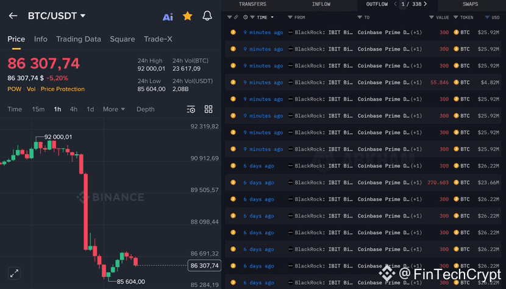The image size is (506, 289).
Task: Open the transaction icon on the 270.603 row
Action: (x=233, y=182)
